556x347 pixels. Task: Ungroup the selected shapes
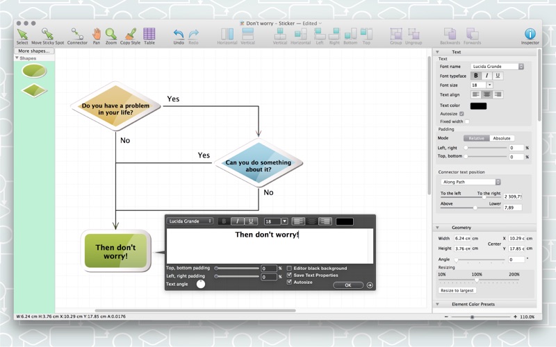[x=414, y=37]
